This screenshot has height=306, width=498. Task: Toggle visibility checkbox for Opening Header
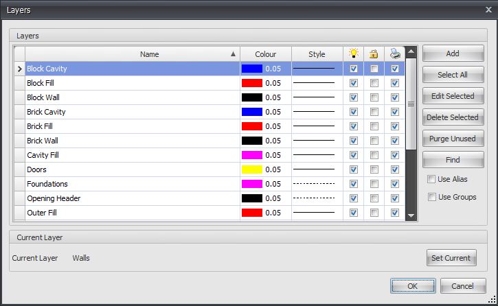(354, 198)
